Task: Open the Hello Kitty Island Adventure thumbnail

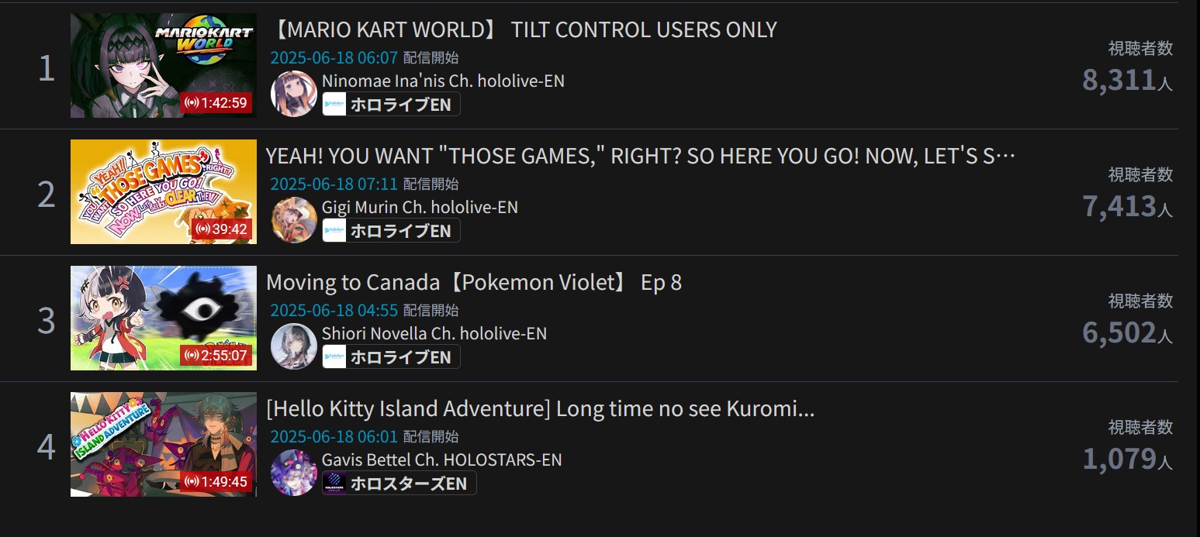Action: click(x=164, y=444)
